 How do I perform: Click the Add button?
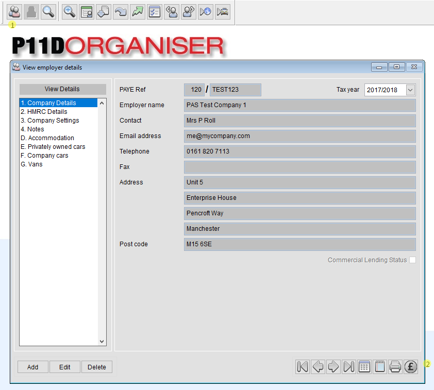tap(32, 367)
